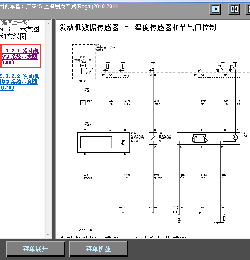Click the inward-facing arrows collapse button
250x260 pixels.
click(x=234, y=9)
